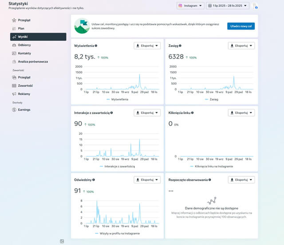Screen dimensions: 284x245
Task: Go to Analiza porównawcza section
Action: pos(33,61)
